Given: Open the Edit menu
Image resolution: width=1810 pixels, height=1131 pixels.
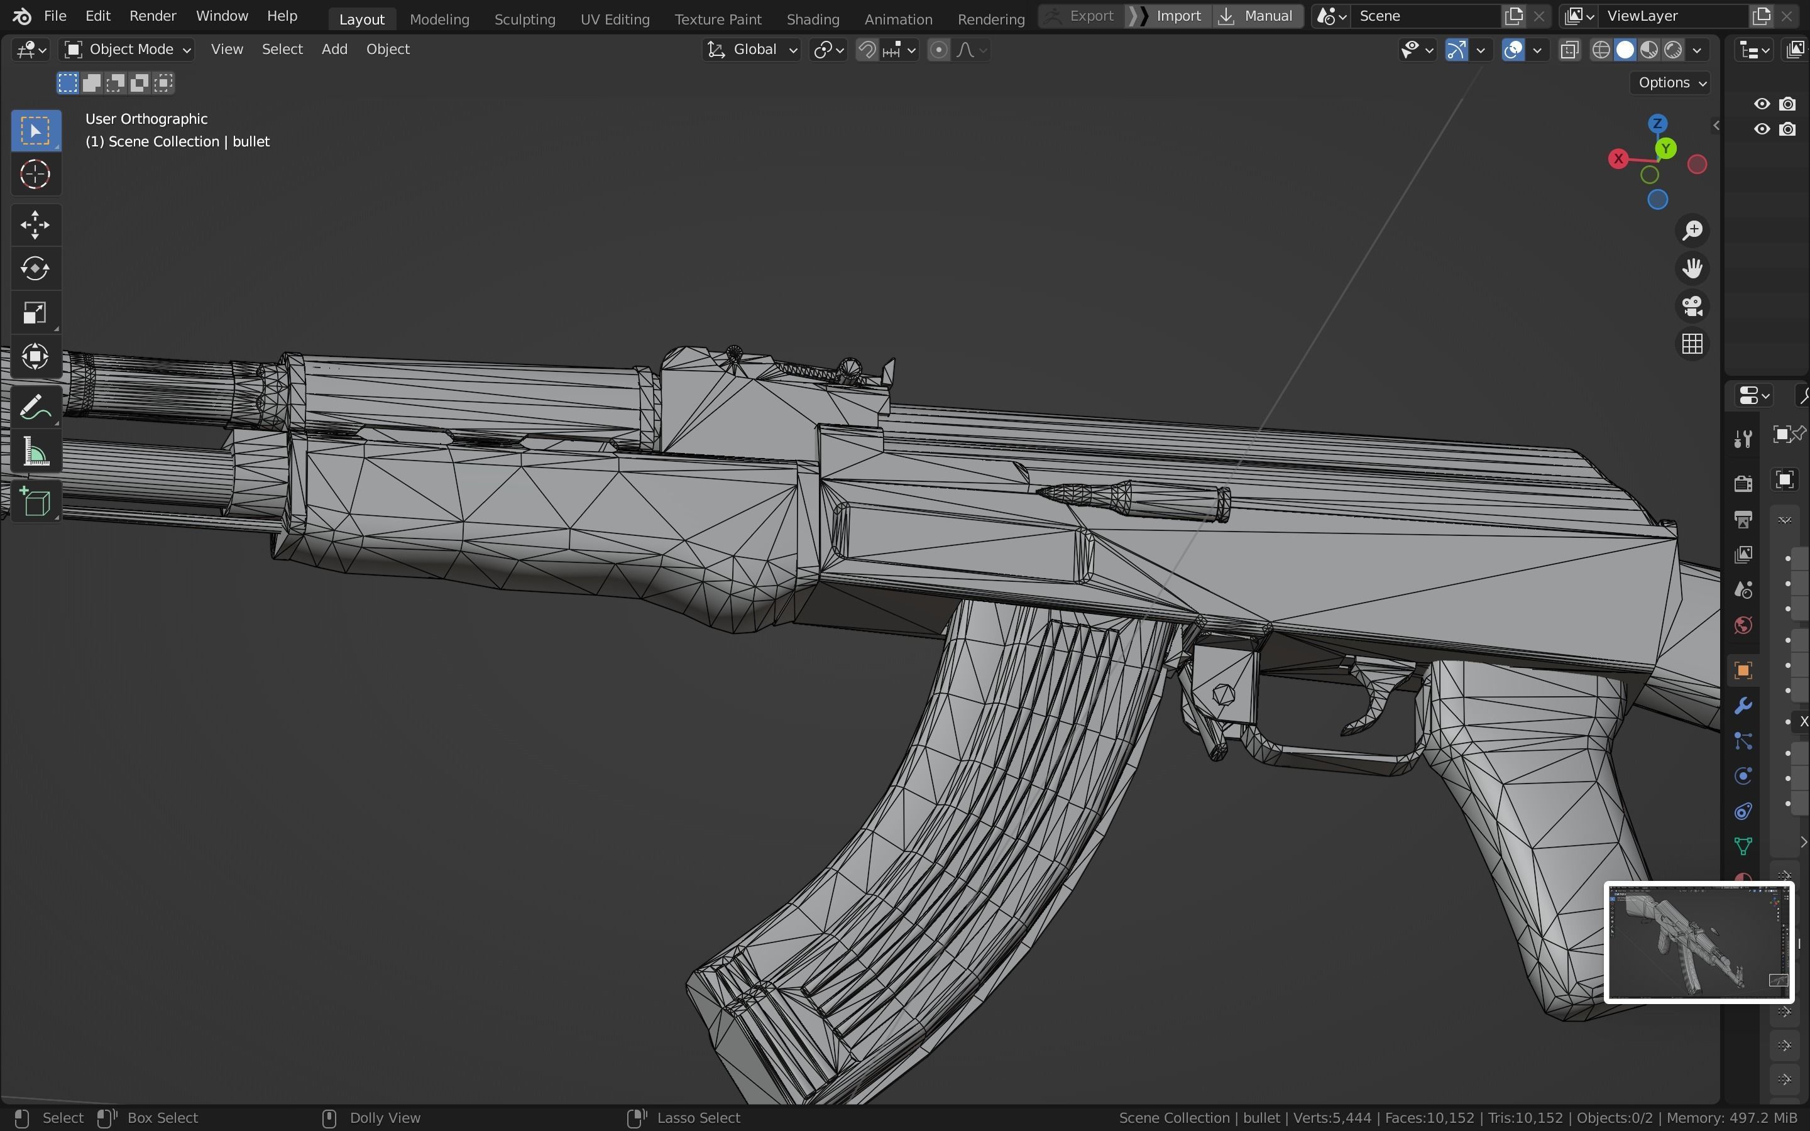Looking at the screenshot, I should pyautogui.click(x=98, y=16).
